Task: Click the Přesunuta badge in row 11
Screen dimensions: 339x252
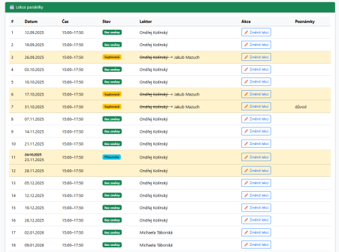Action: point(111,157)
